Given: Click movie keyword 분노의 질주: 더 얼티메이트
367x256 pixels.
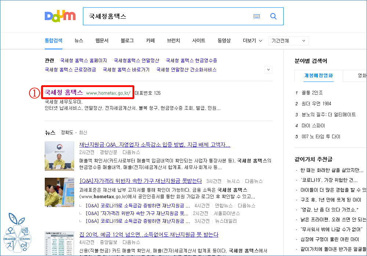Looking at the screenshot, I should 328,114.
